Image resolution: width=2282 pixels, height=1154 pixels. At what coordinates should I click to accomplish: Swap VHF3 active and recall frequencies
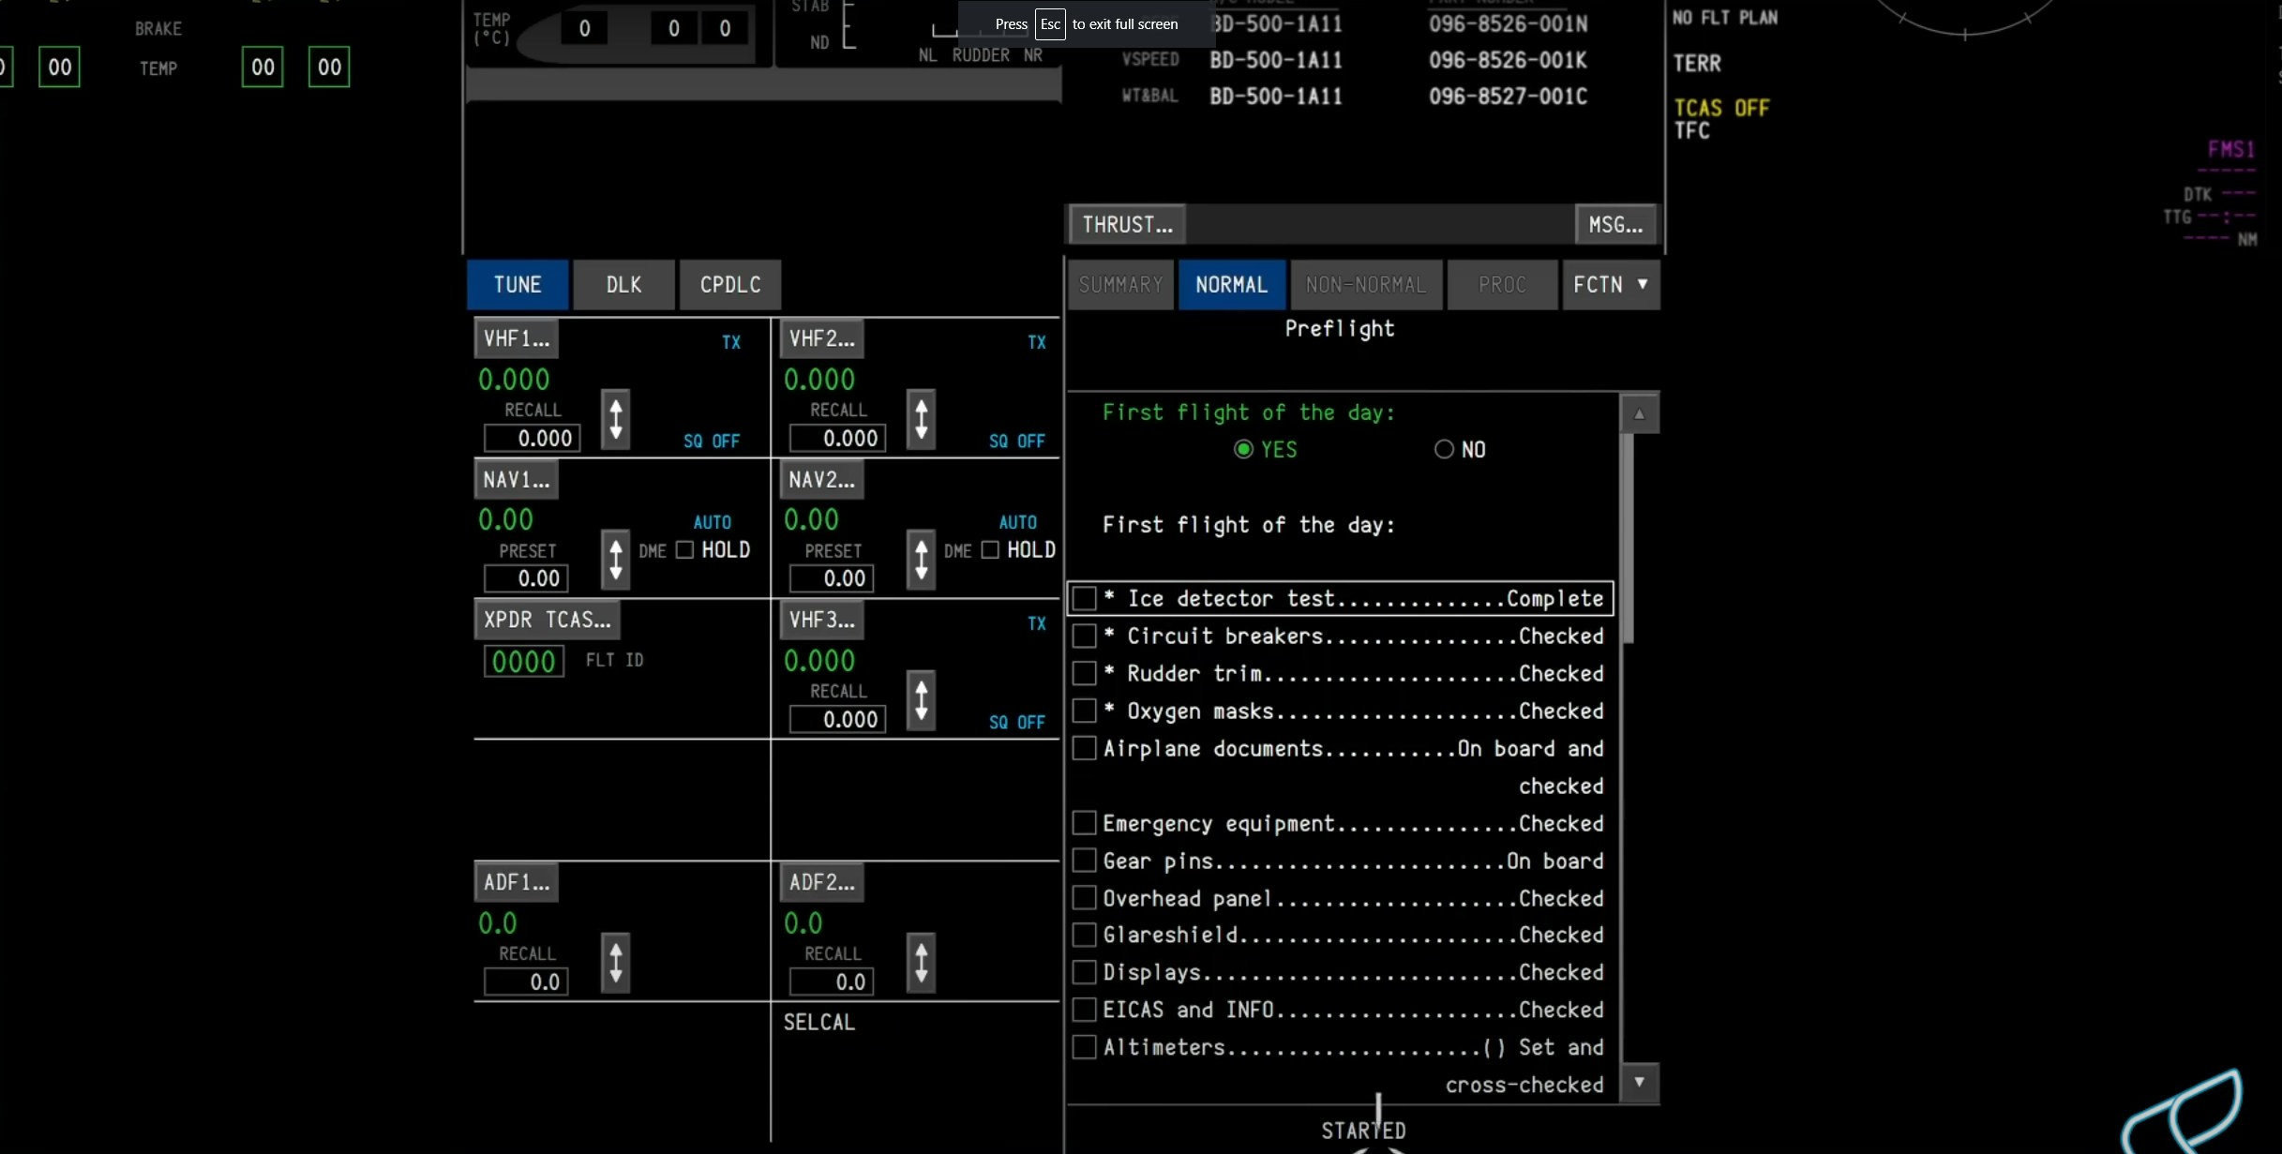coord(921,699)
